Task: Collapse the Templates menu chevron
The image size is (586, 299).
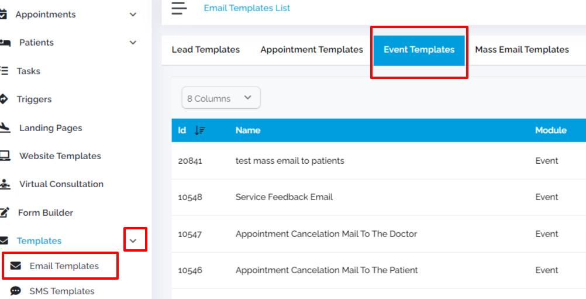Action: [133, 240]
